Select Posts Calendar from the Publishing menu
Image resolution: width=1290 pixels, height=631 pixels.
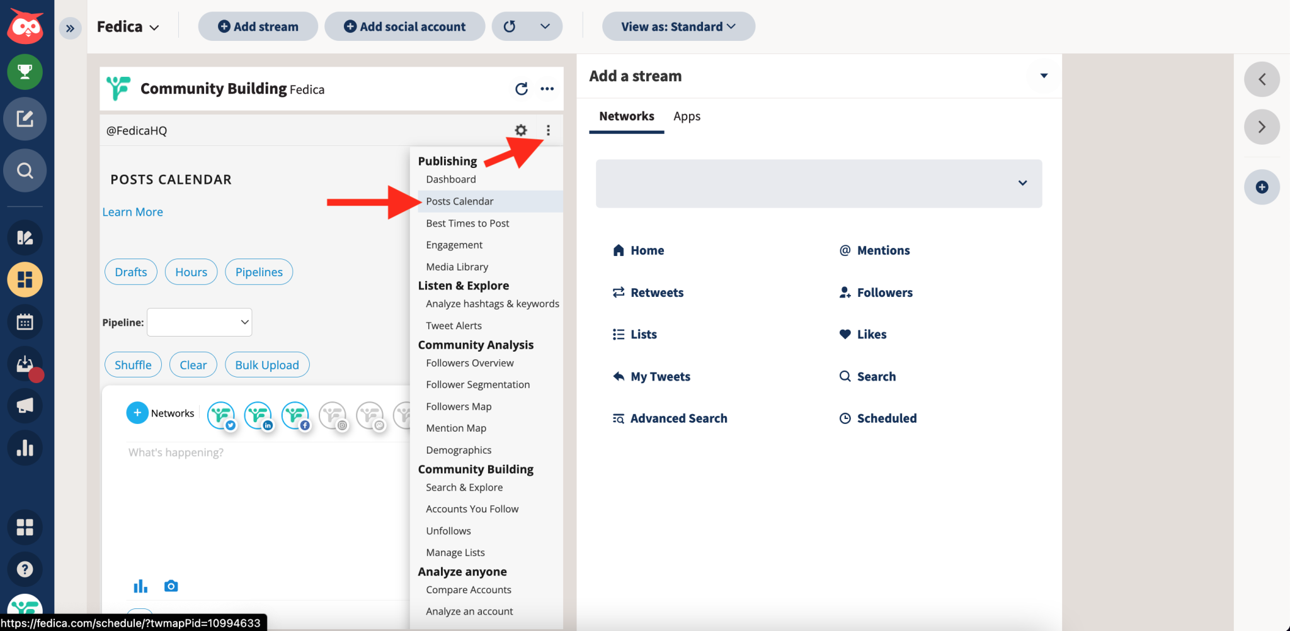(x=459, y=201)
